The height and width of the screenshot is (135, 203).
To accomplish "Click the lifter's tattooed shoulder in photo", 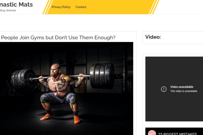I will coord(66,79).
